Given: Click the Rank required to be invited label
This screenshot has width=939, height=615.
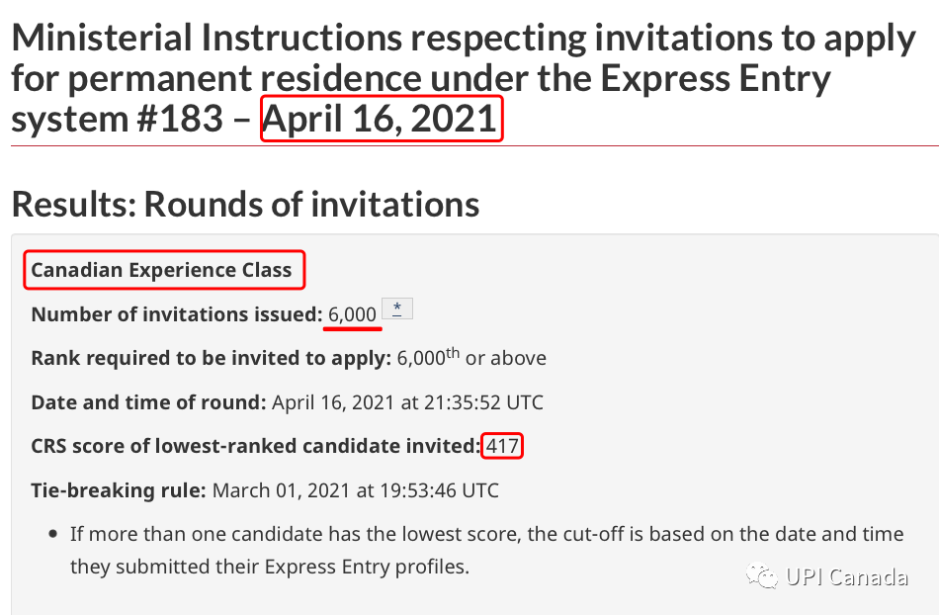Looking at the screenshot, I should [x=212, y=358].
